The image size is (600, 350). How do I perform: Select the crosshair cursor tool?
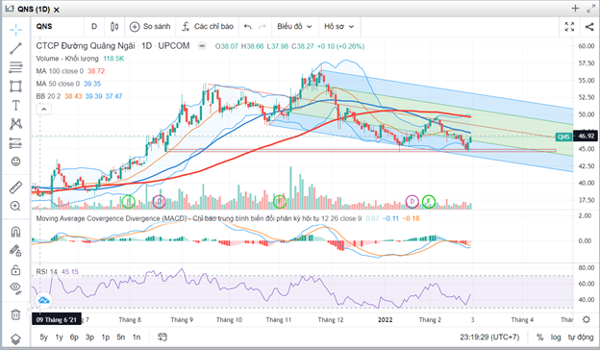(15, 30)
